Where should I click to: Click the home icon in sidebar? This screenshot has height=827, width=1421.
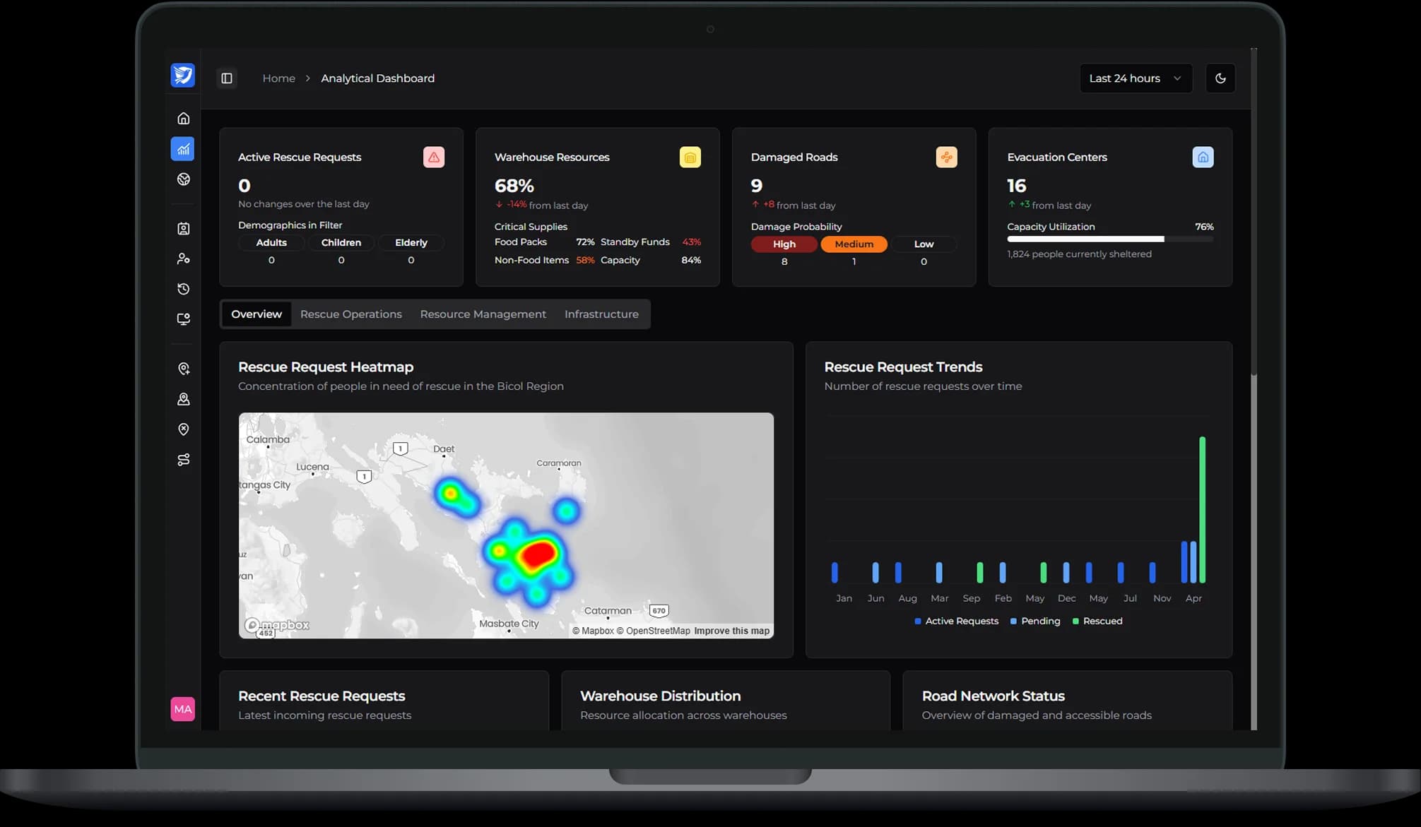coord(183,118)
